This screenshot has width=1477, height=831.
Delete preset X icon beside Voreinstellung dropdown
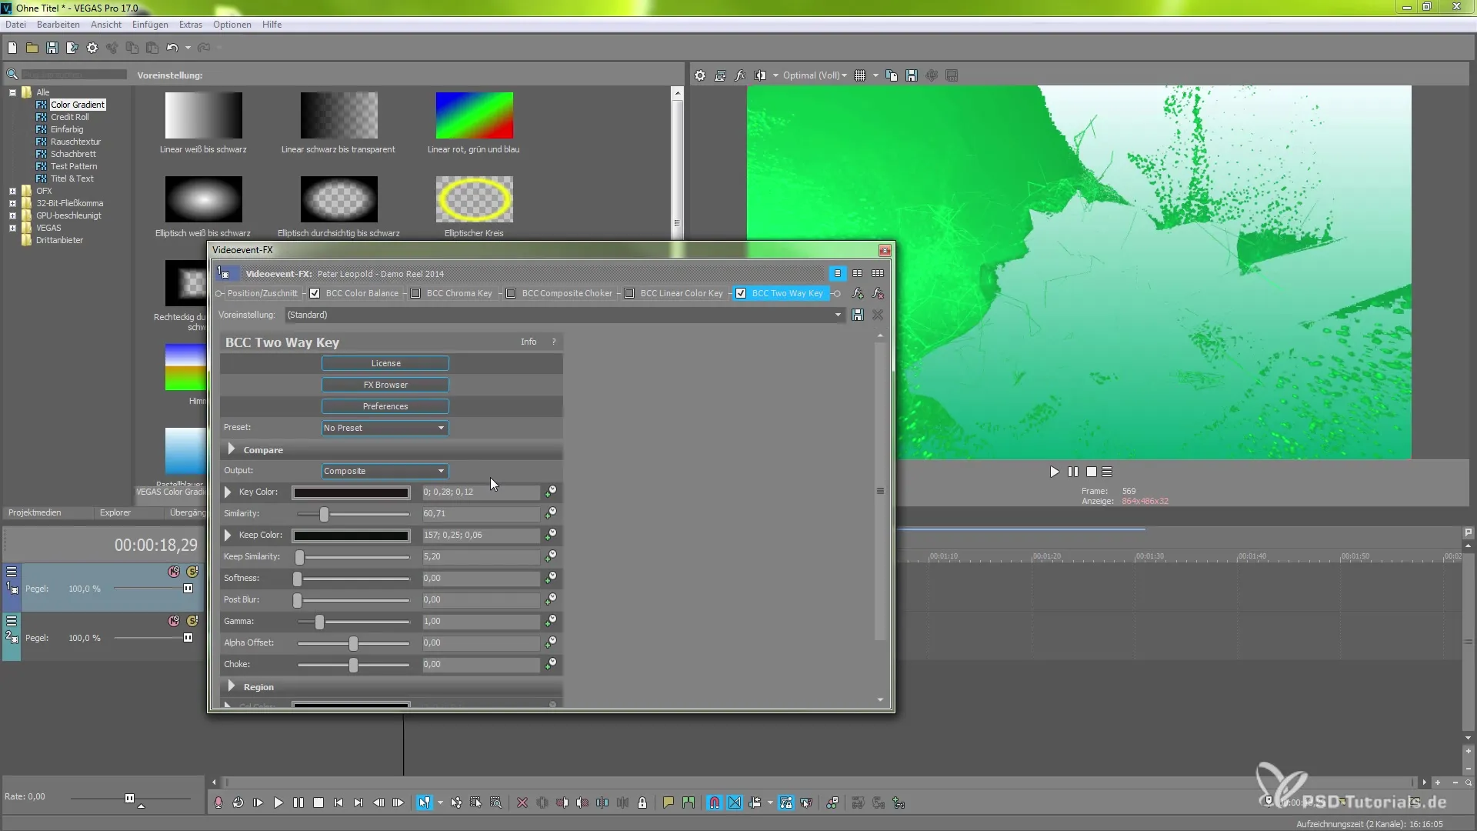(878, 315)
